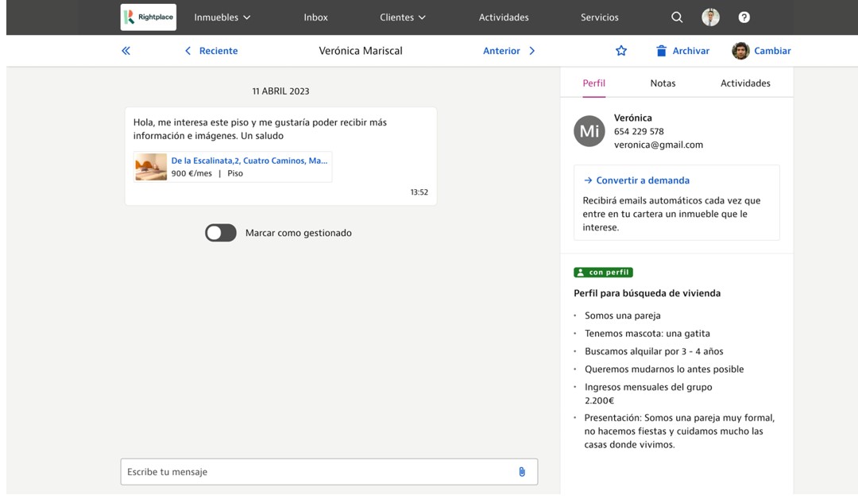Image resolution: width=858 pixels, height=503 pixels.
Task: Open the Servicios menu item
Action: [x=599, y=17]
